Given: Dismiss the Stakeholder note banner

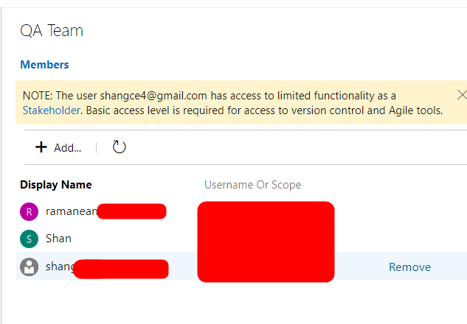Looking at the screenshot, I should point(462,95).
